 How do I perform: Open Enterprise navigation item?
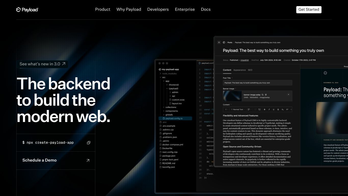(185, 9)
